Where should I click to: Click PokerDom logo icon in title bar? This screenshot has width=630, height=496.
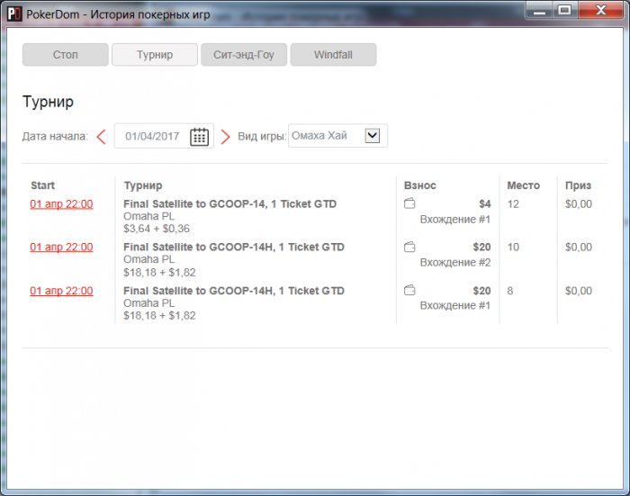pos(14,14)
